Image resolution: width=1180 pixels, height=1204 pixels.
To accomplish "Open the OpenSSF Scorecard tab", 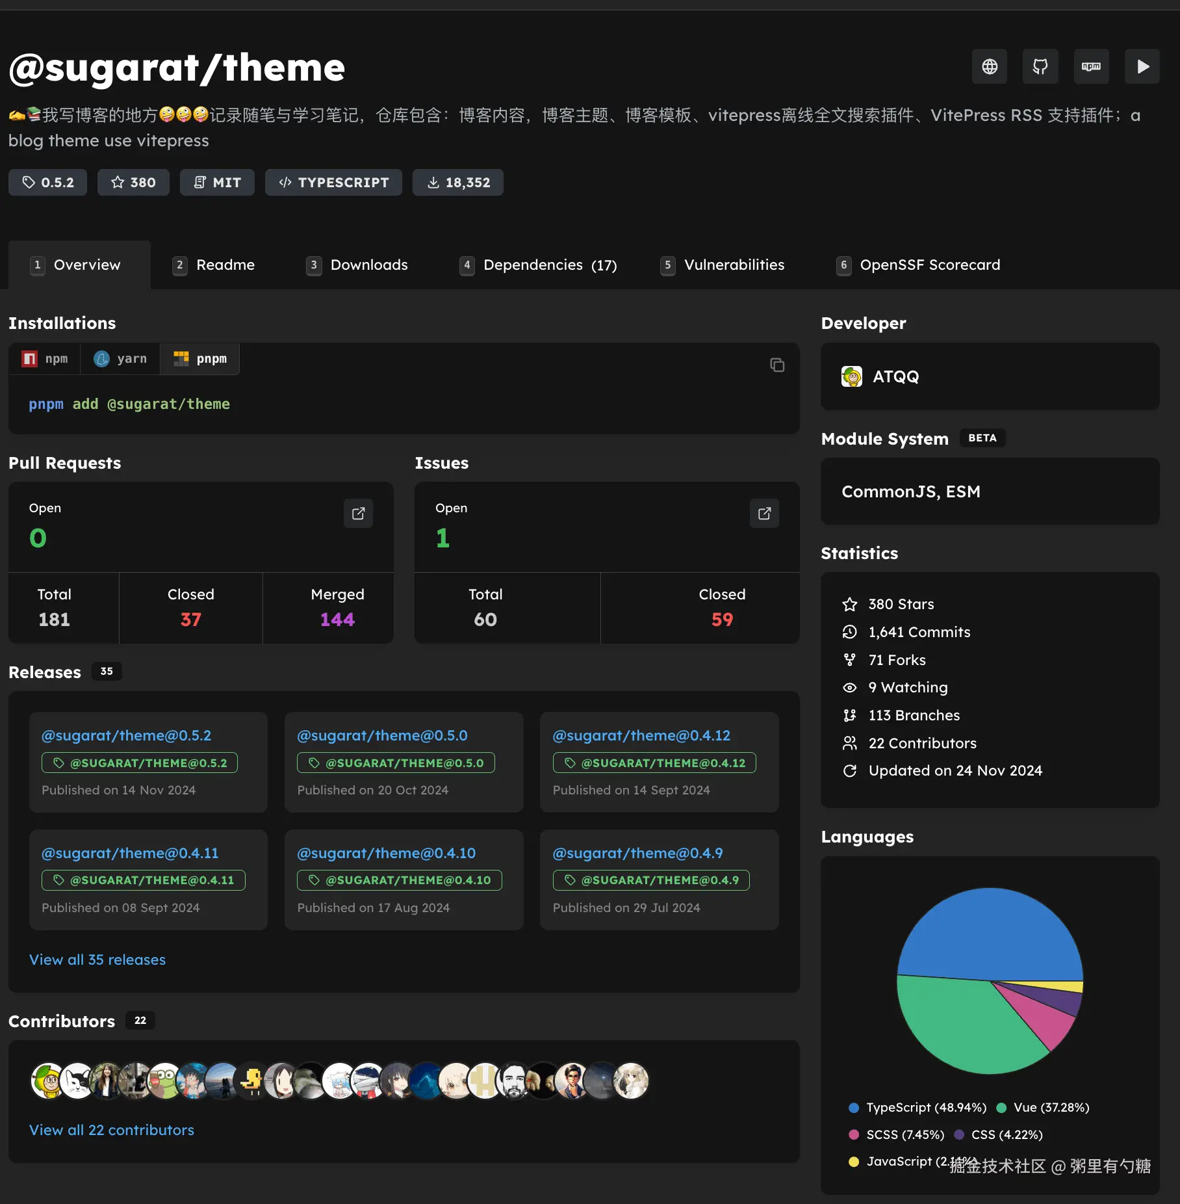I will [x=919, y=265].
